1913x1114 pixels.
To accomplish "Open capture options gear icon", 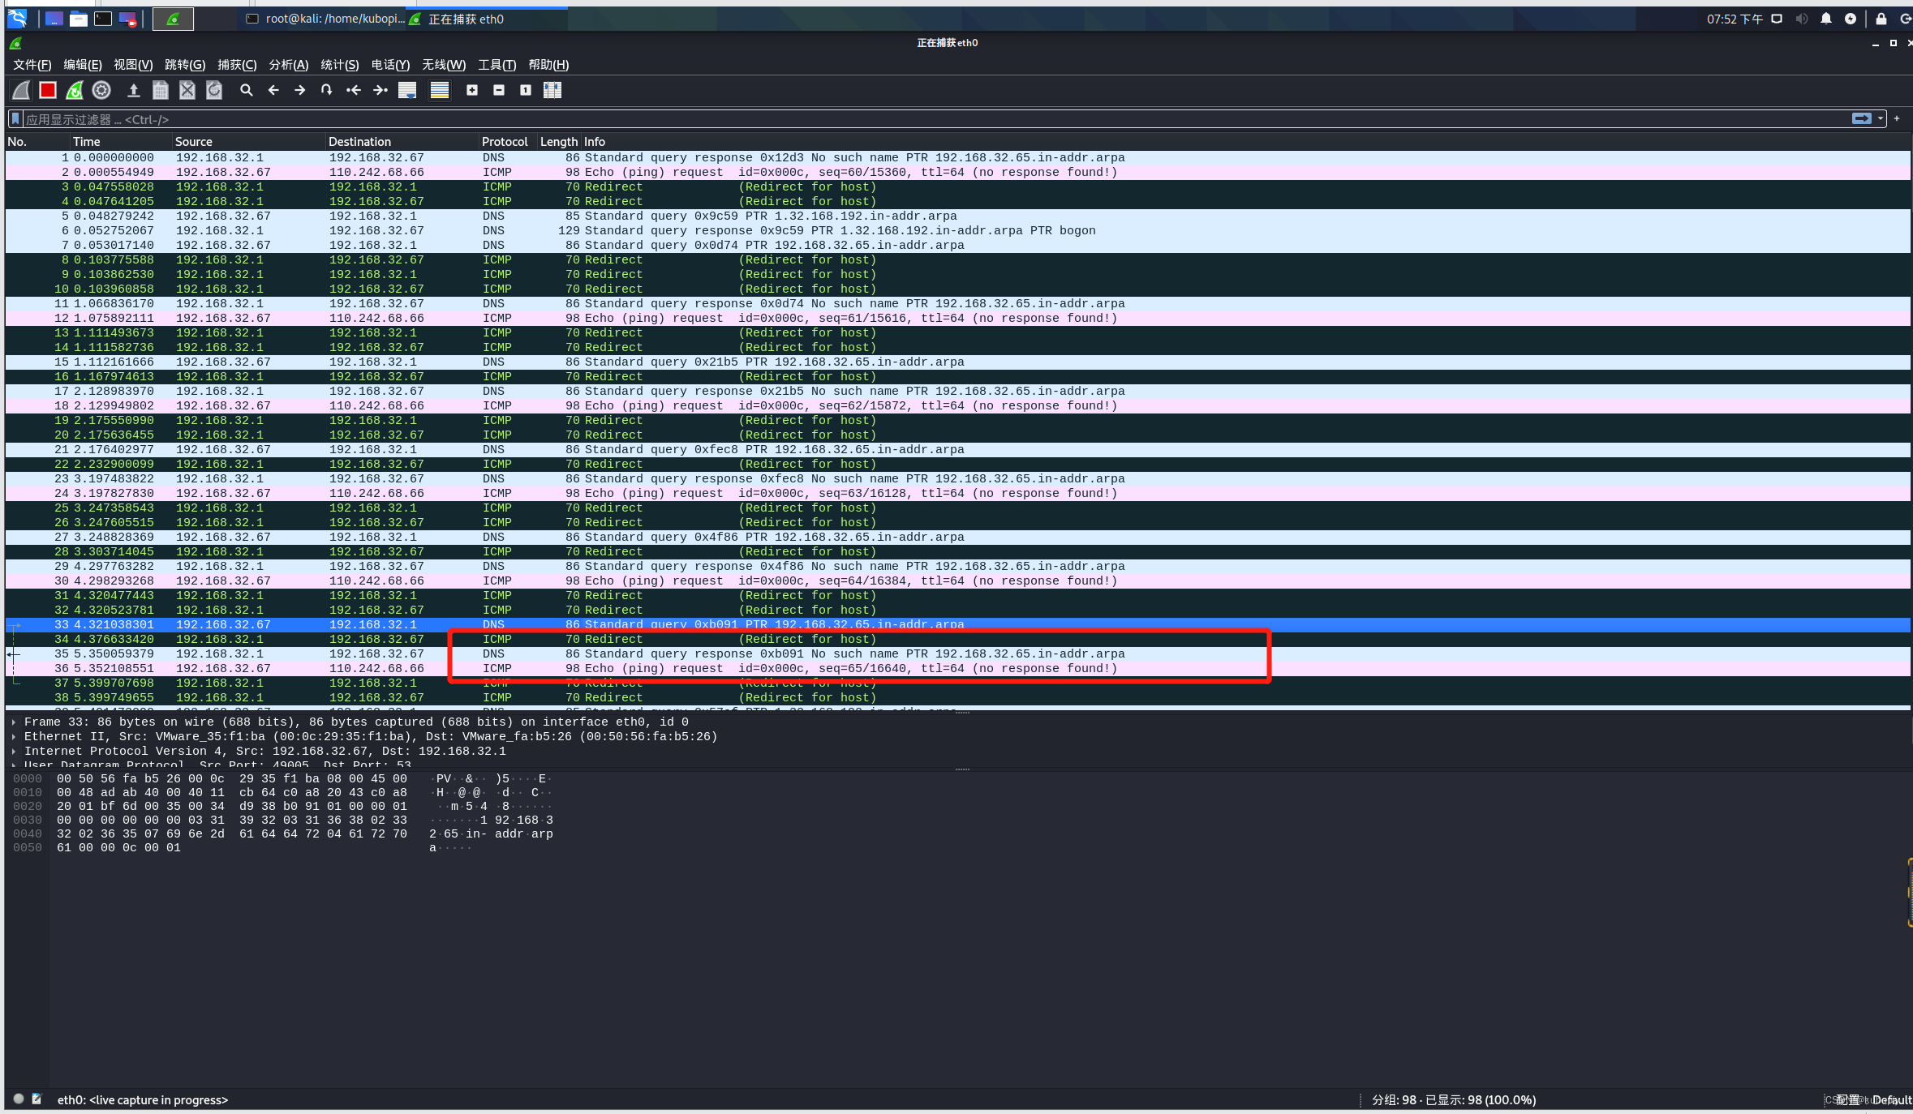I will [101, 90].
